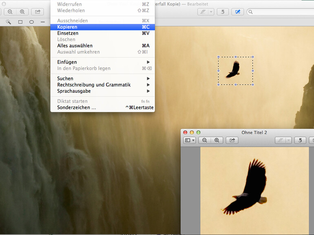Choose Kopieren from the edit menu
Image resolution: width=314 pixels, height=235 pixels.
click(x=102, y=27)
